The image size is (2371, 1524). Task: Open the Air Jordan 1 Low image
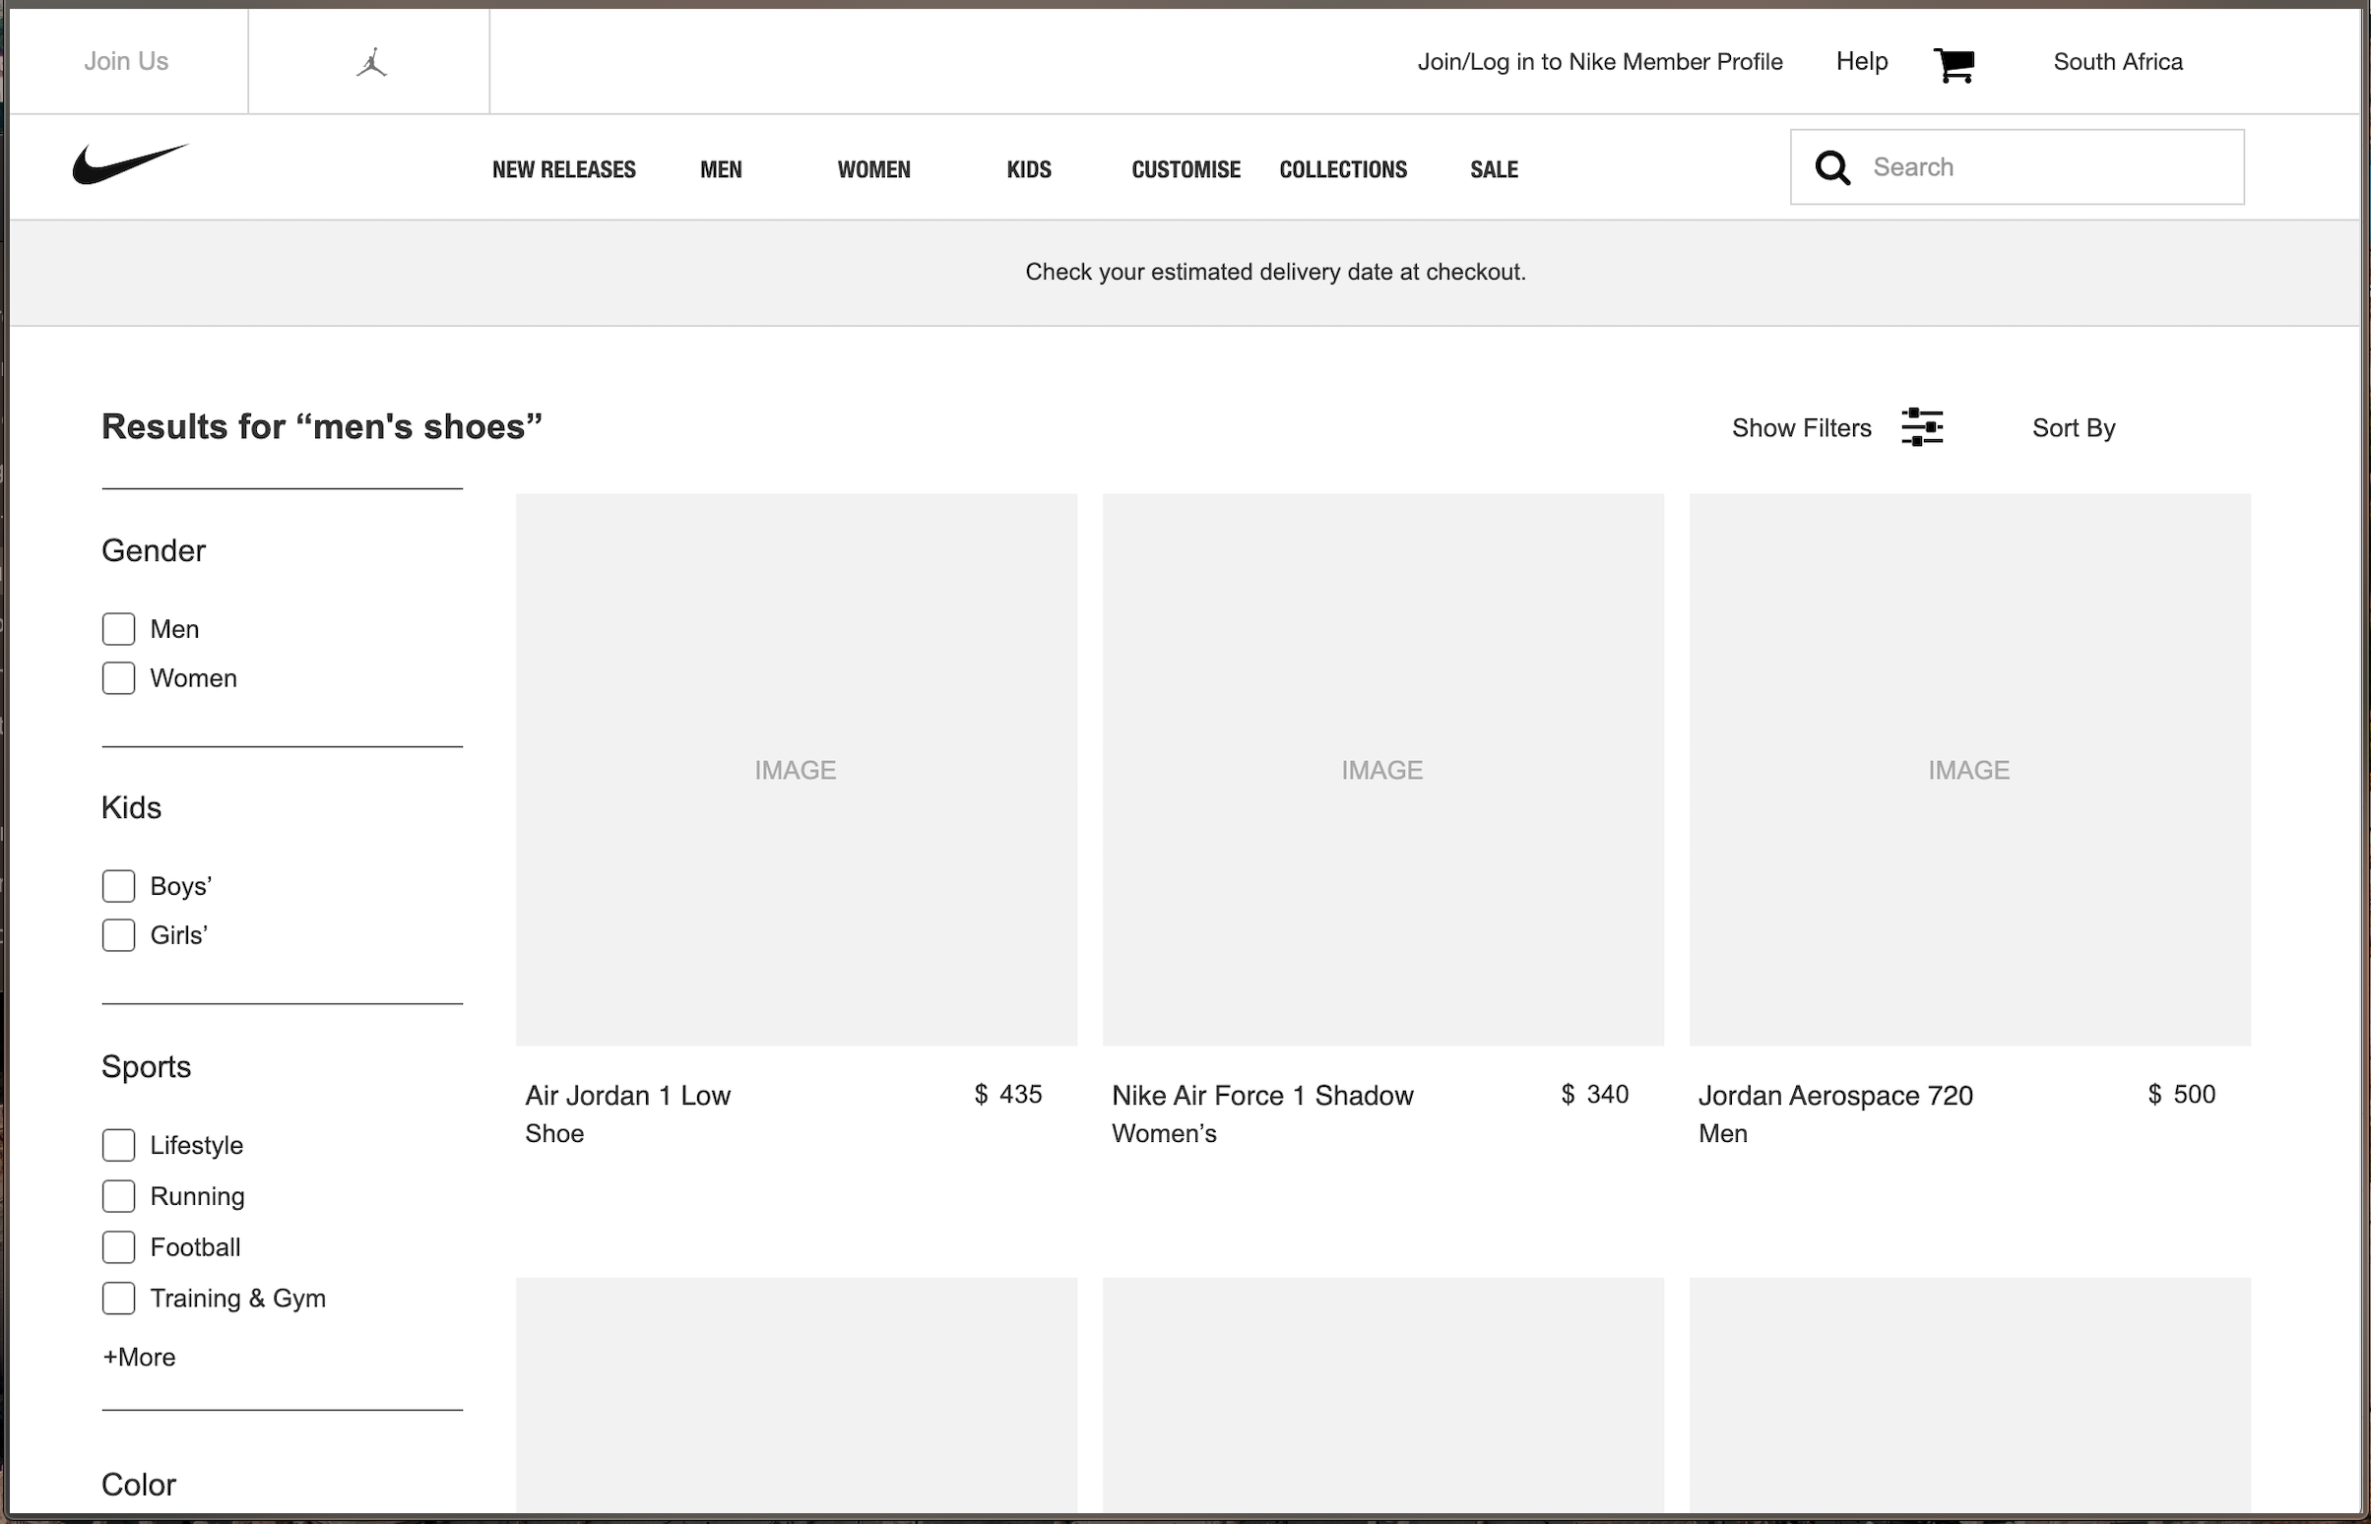[796, 770]
